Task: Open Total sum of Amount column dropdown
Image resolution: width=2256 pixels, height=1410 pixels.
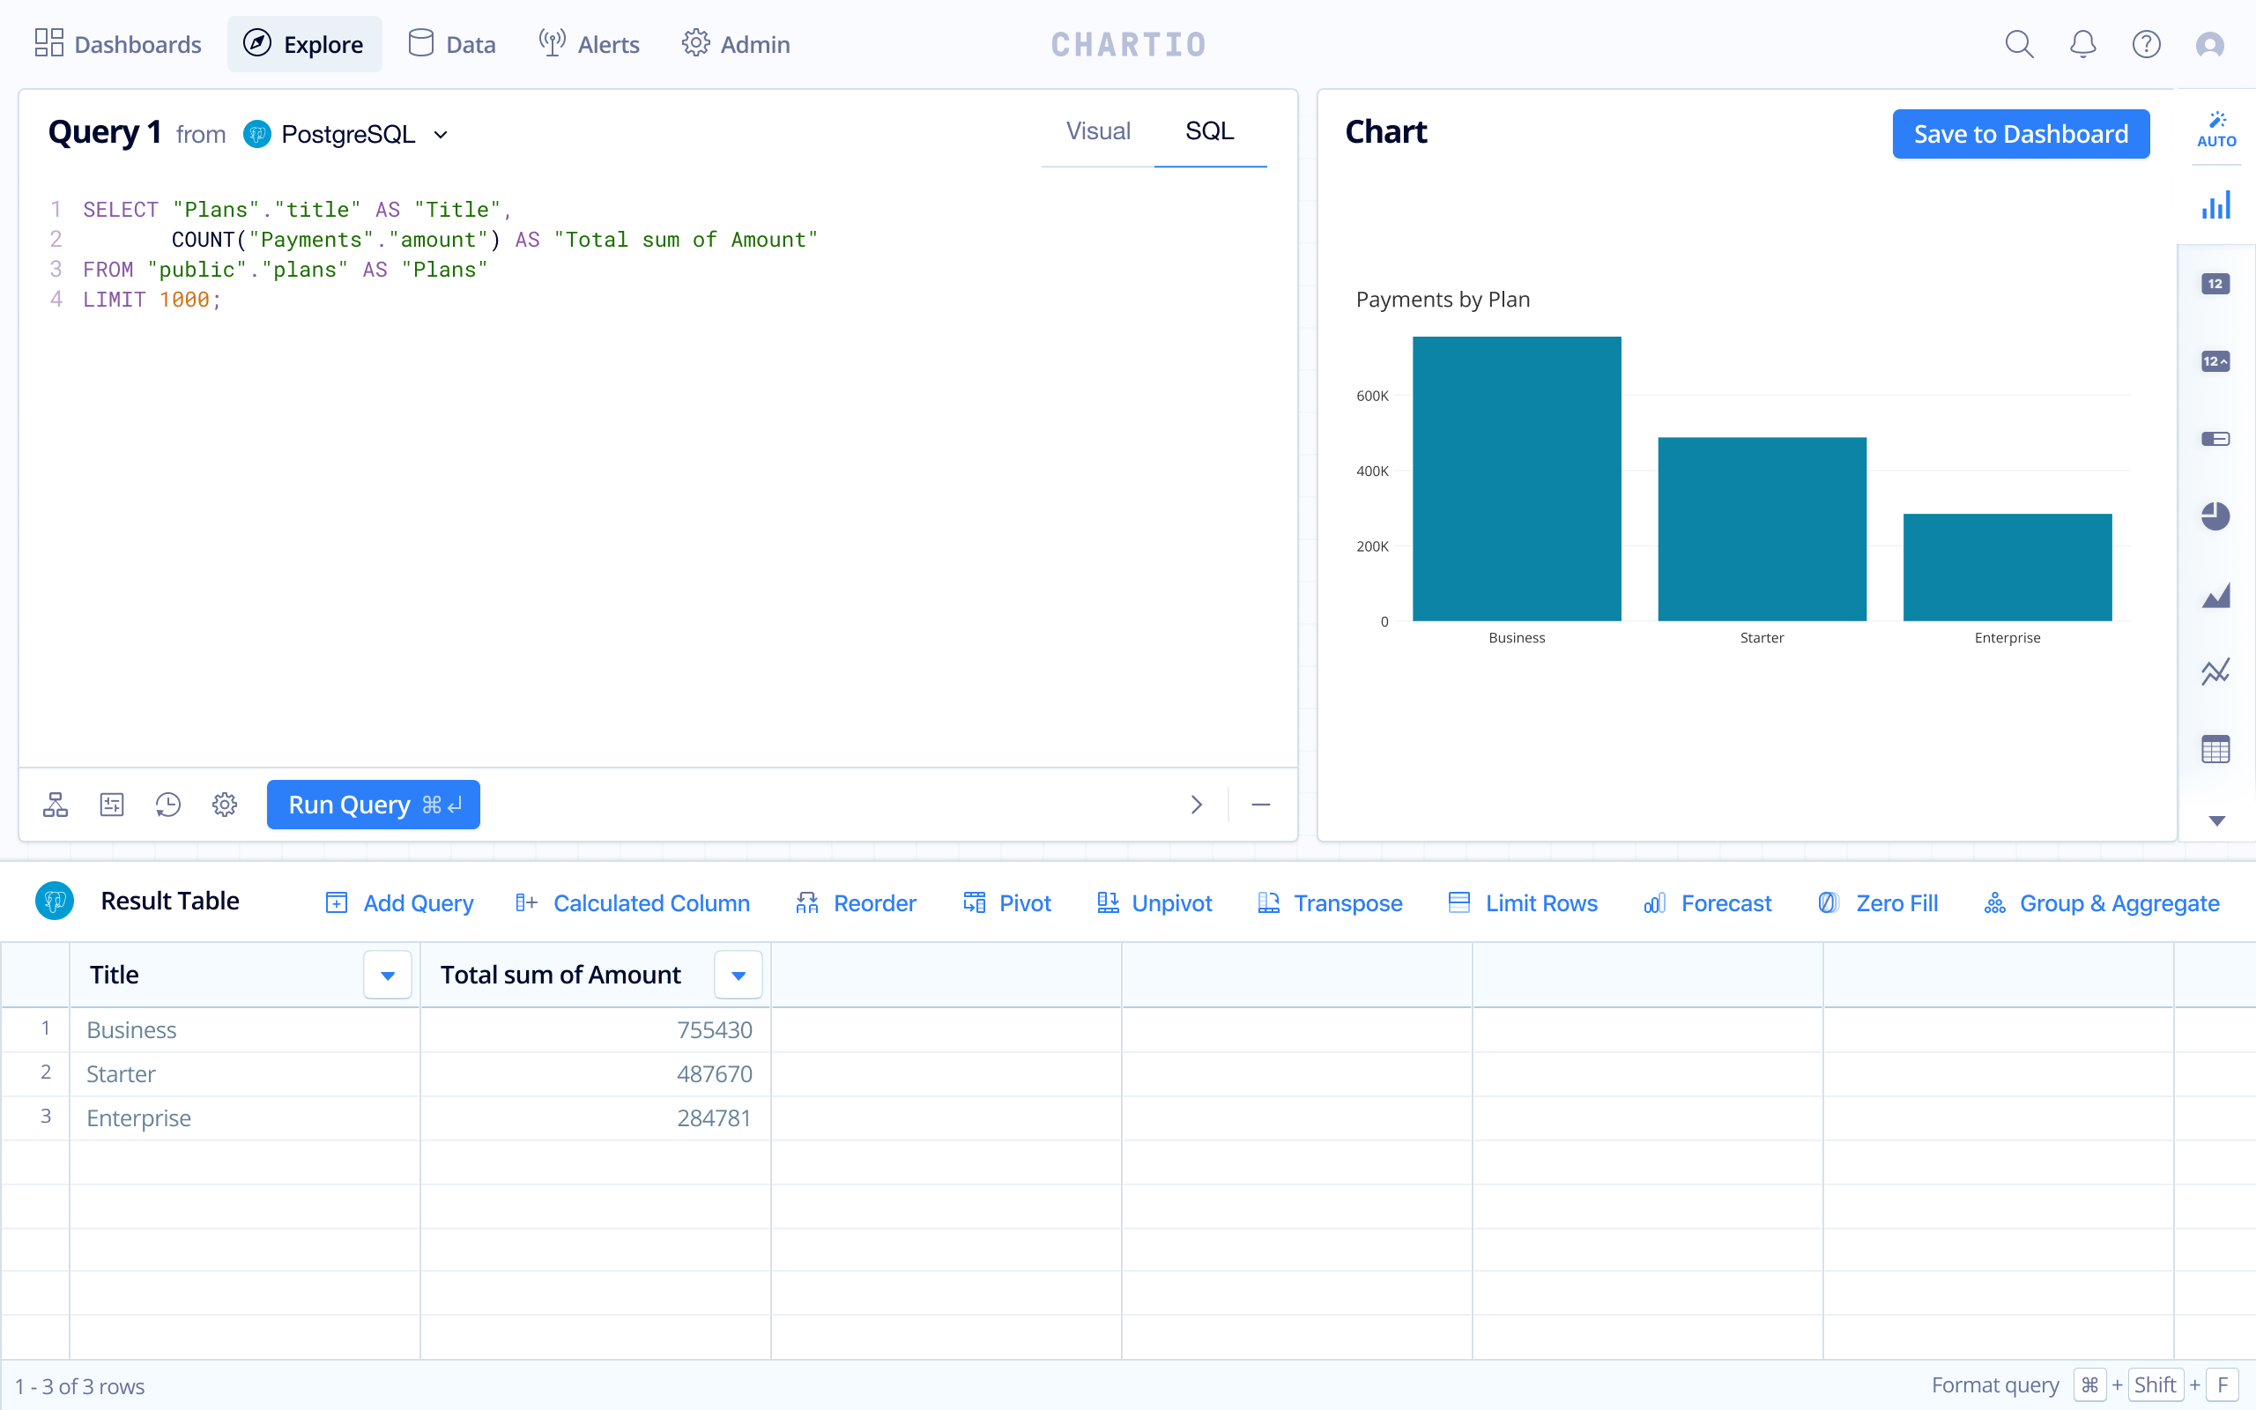Action: 738,975
